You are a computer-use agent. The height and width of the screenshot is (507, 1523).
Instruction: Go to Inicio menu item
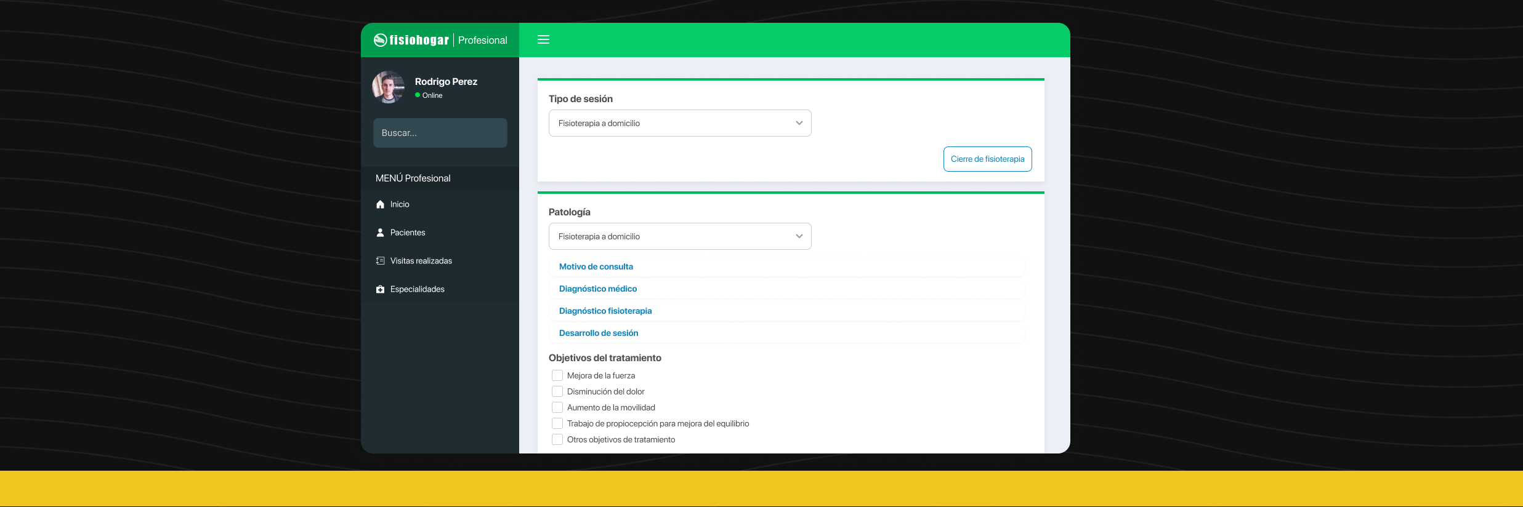(x=440, y=204)
